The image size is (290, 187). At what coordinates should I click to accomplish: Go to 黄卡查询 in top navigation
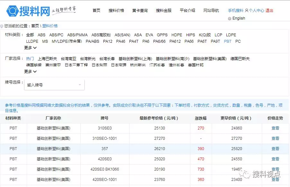[140, 11]
